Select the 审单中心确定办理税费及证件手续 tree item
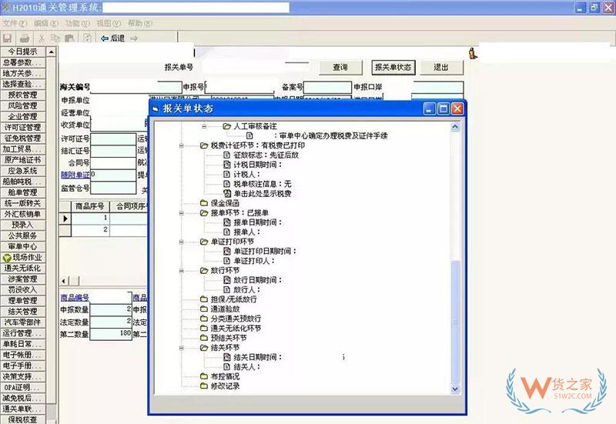 [x=331, y=136]
